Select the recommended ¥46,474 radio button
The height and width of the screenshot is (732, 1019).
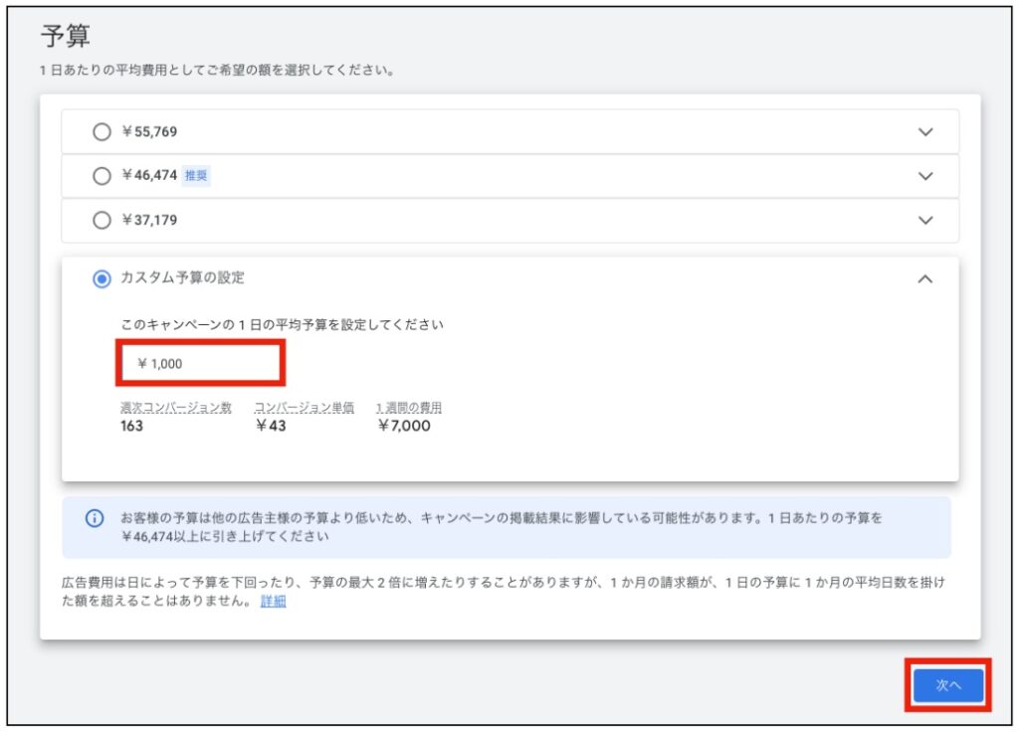click(x=102, y=176)
